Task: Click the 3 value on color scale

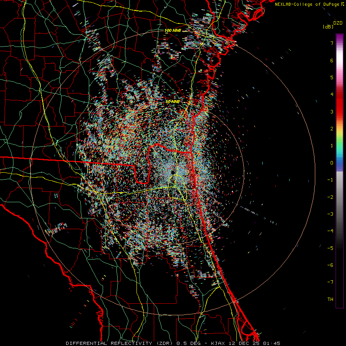Action: [332, 111]
